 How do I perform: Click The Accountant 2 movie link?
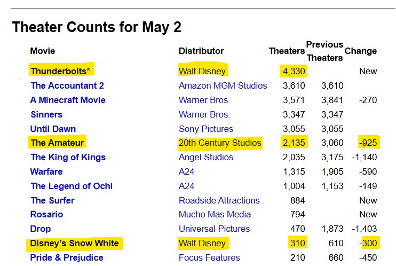click(x=67, y=85)
